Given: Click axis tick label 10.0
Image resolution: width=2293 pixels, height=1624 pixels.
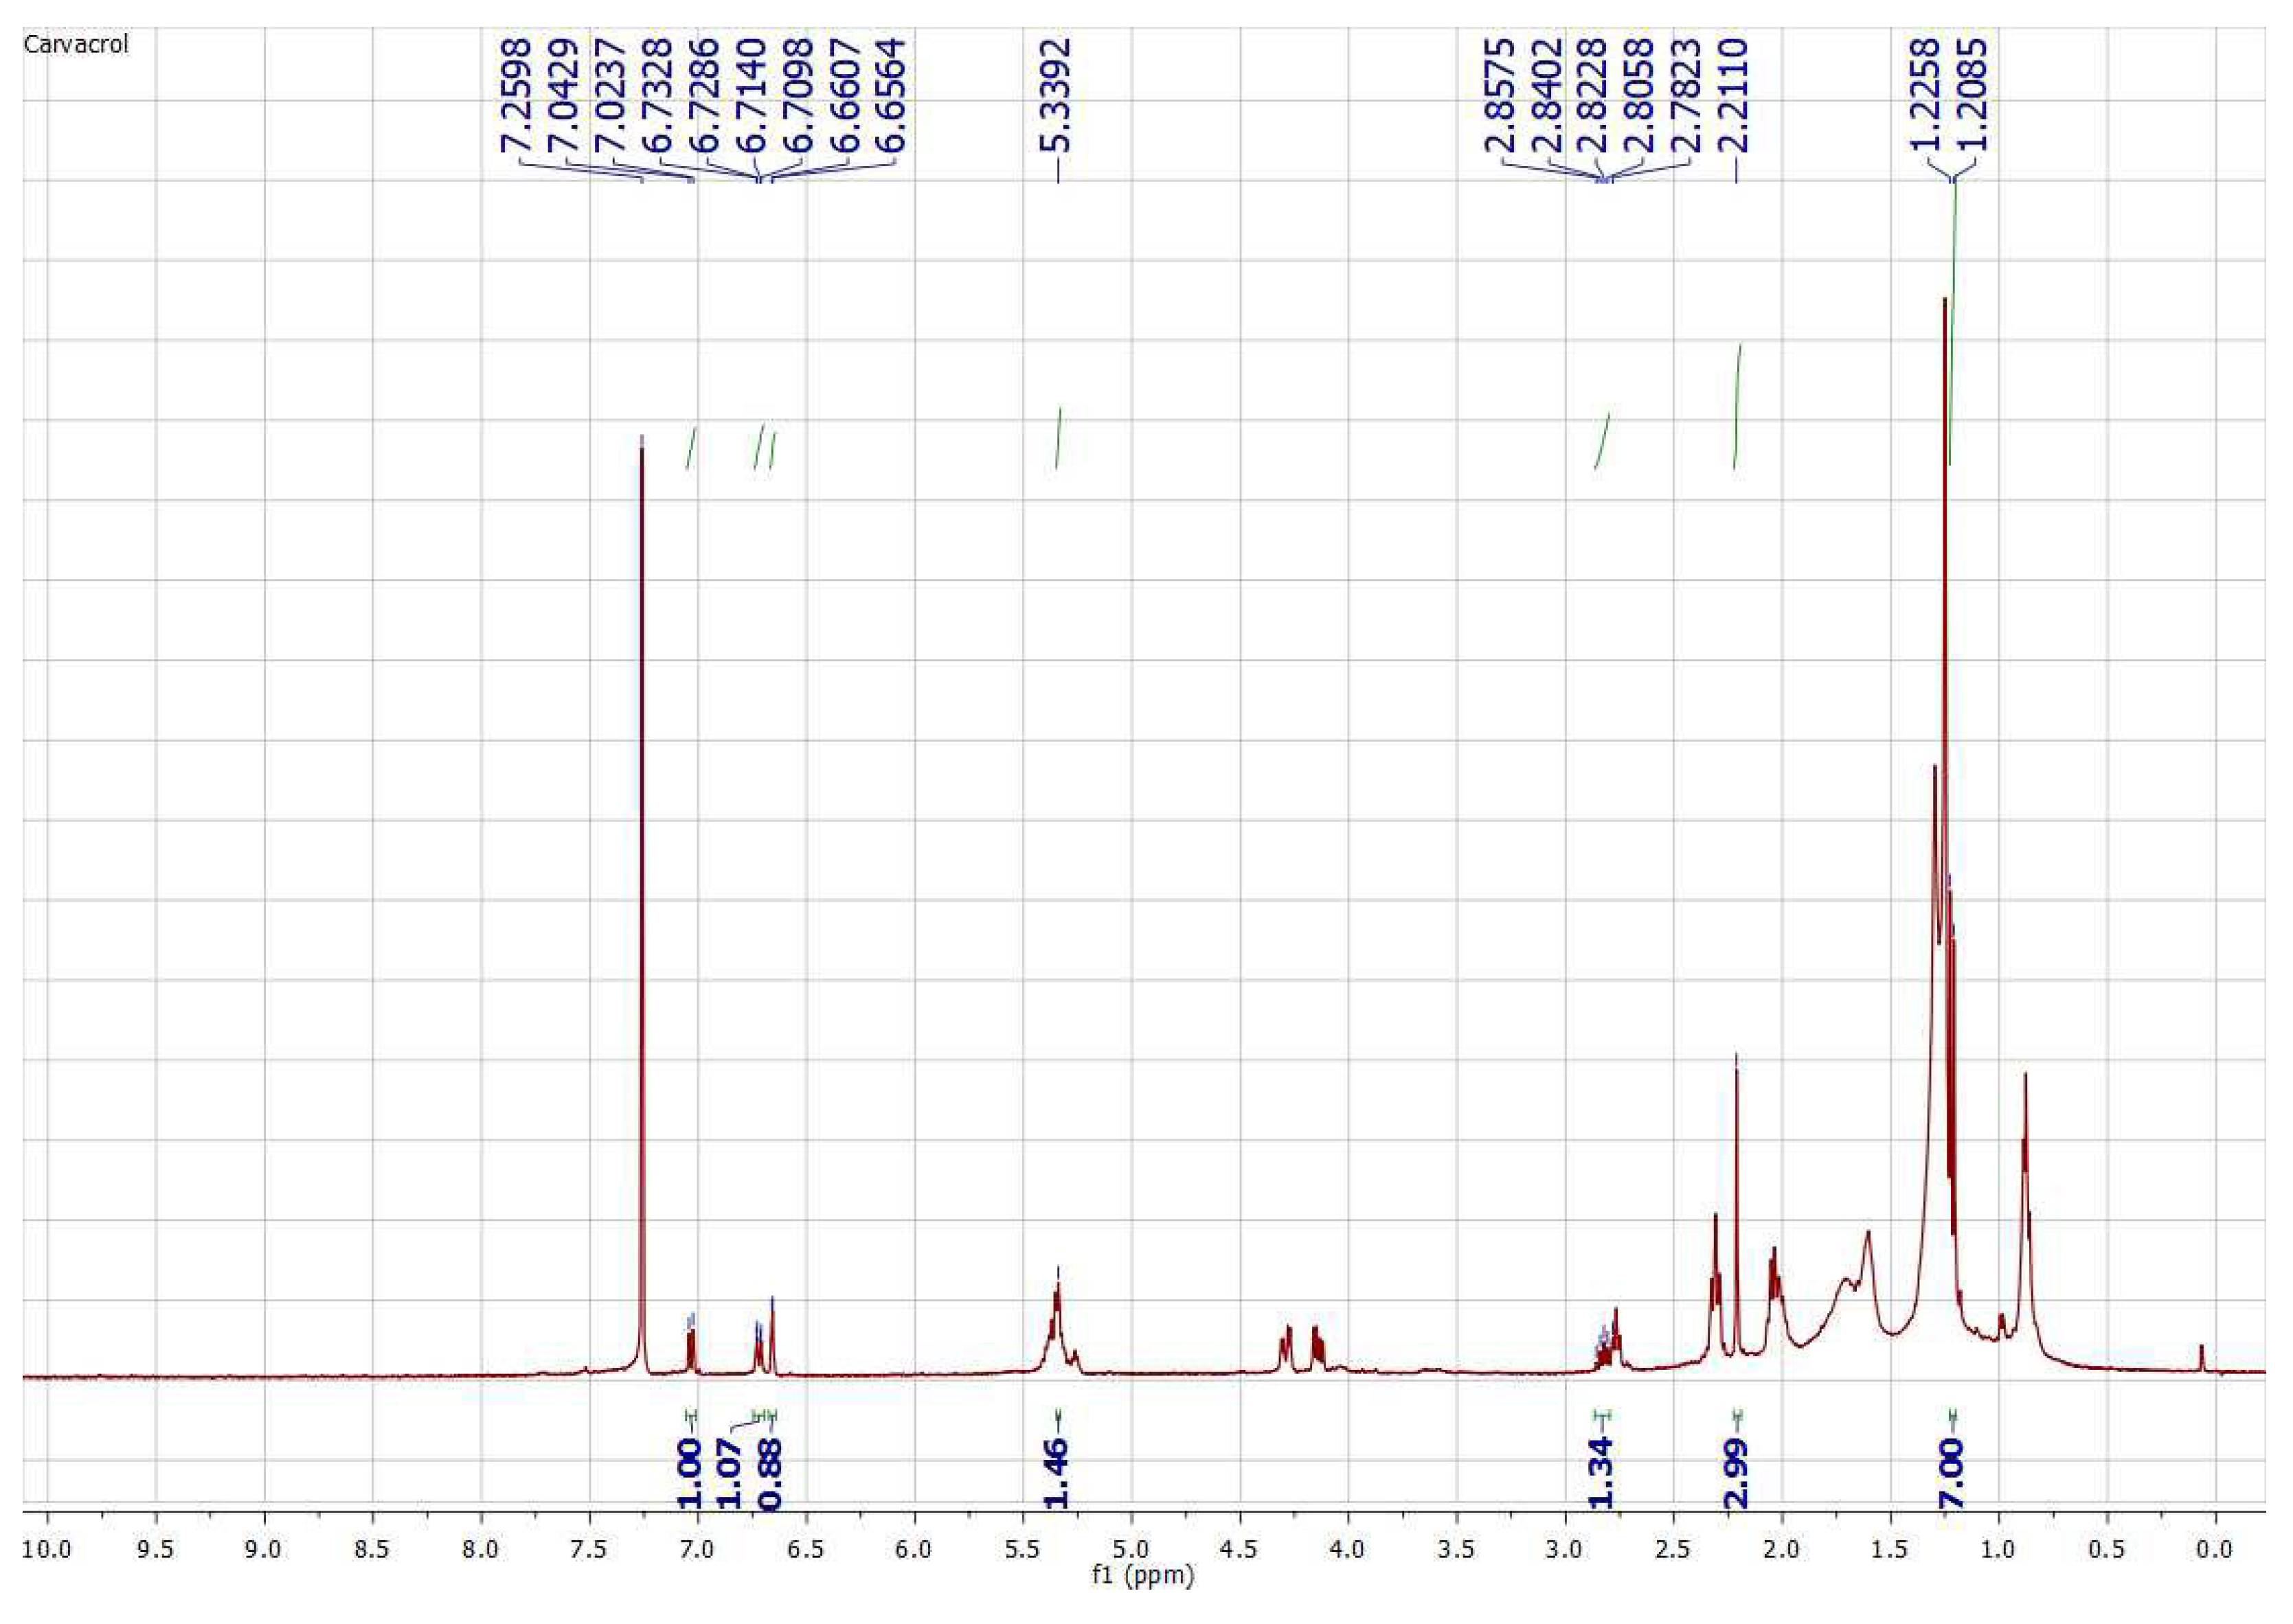Looking at the screenshot, I should [x=47, y=1550].
